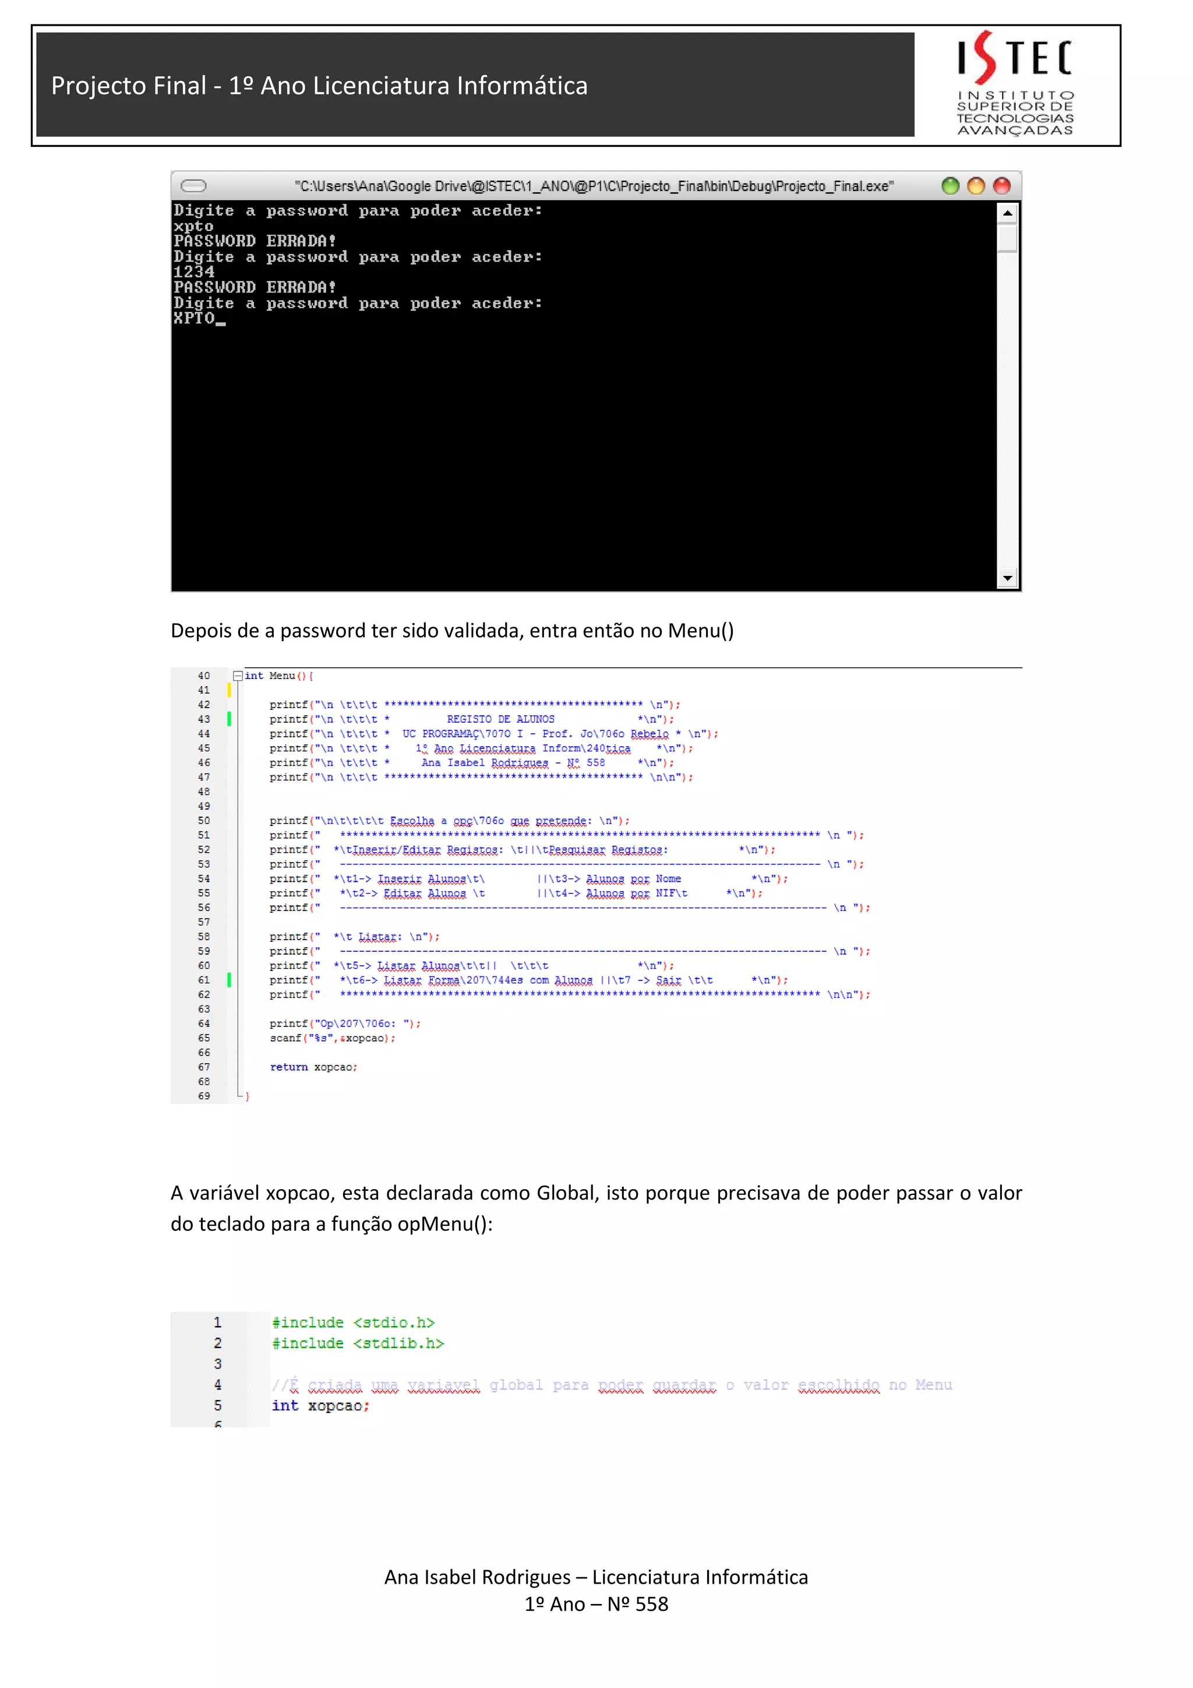
Task: Click console line 'xpto' in lowercase
Action: point(193,226)
